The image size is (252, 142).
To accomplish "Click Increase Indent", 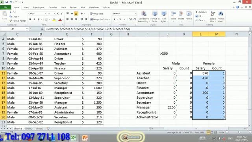I will tap(86, 19).
